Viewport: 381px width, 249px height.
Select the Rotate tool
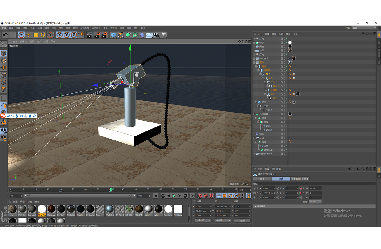tap(43, 35)
